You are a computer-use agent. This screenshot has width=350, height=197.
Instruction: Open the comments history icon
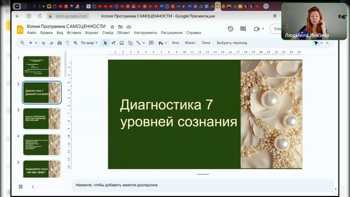click(x=243, y=29)
